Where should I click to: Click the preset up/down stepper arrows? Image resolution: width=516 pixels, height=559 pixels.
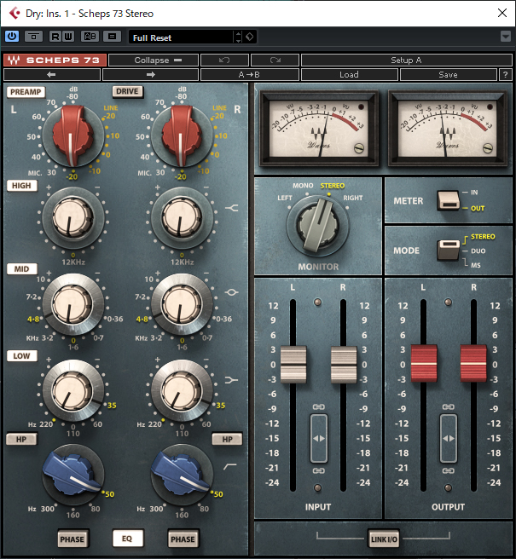pos(238,37)
